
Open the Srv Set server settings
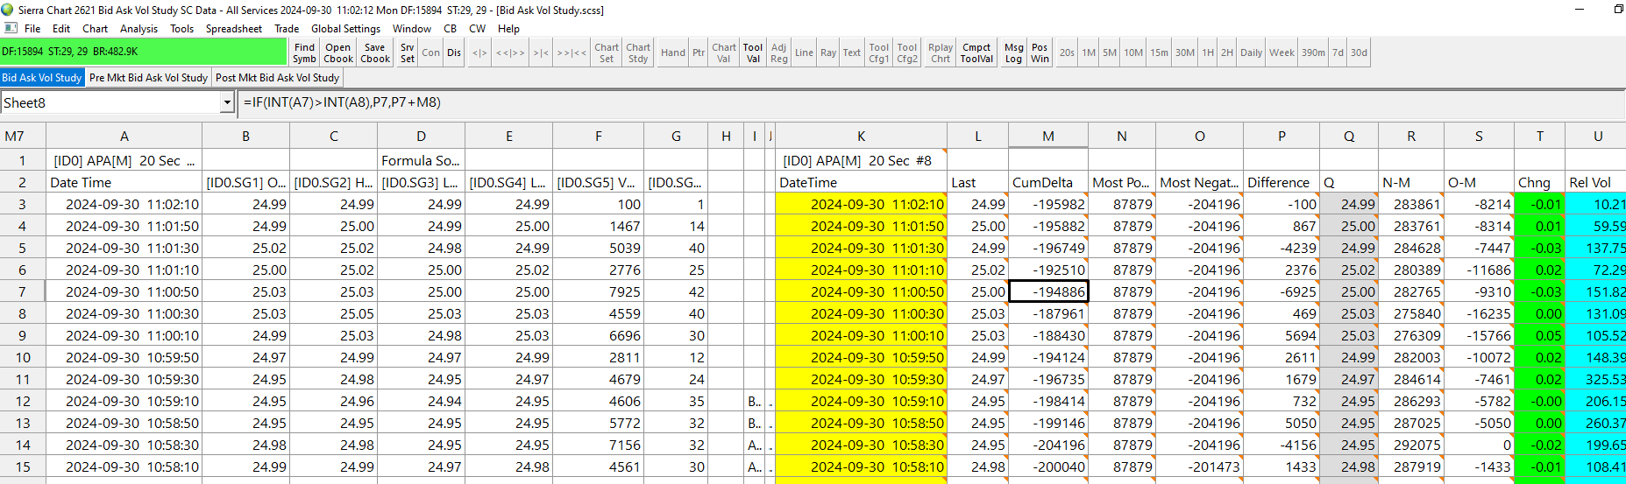point(408,53)
